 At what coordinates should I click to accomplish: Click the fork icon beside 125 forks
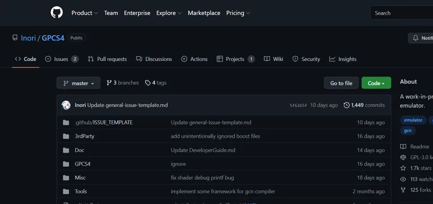point(403,190)
